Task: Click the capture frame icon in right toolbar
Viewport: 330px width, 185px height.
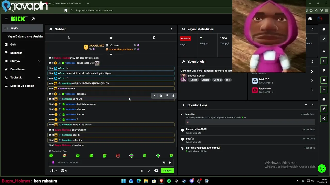Action: click(324, 51)
